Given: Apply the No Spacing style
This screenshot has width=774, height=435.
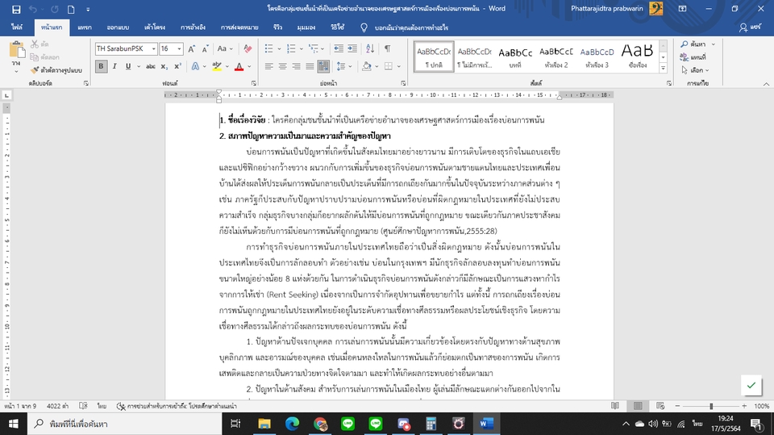Looking at the screenshot, I should (x=474, y=56).
